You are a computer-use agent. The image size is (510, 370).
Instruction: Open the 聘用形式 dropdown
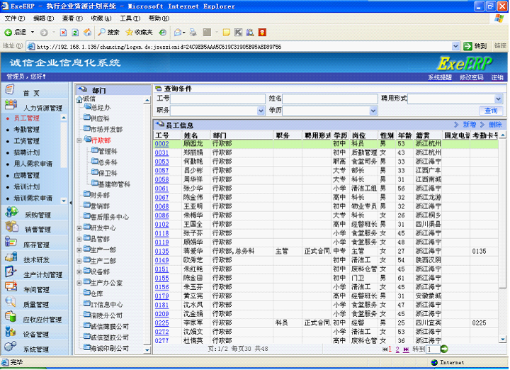coord(499,99)
